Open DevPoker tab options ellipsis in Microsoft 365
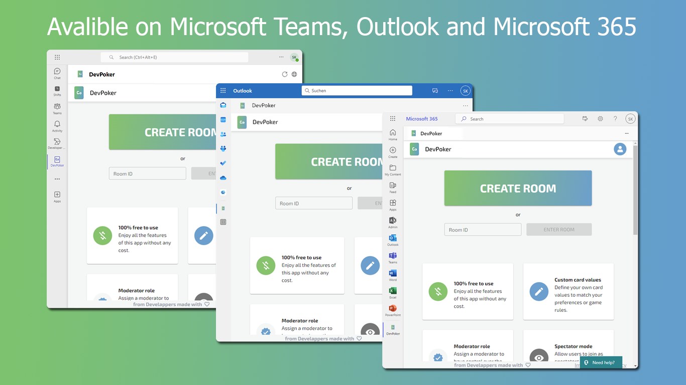Screen dimensions: 686x385 pos(626,134)
